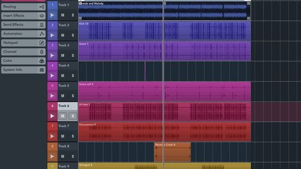Select the Snare roll 2 clip

point(165,92)
